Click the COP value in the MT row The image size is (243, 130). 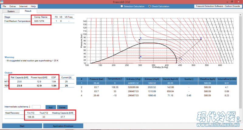(54, 81)
